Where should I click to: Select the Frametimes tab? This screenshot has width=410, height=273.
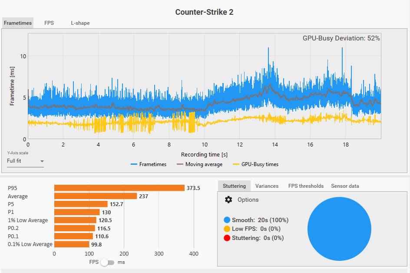(x=18, y=23)
